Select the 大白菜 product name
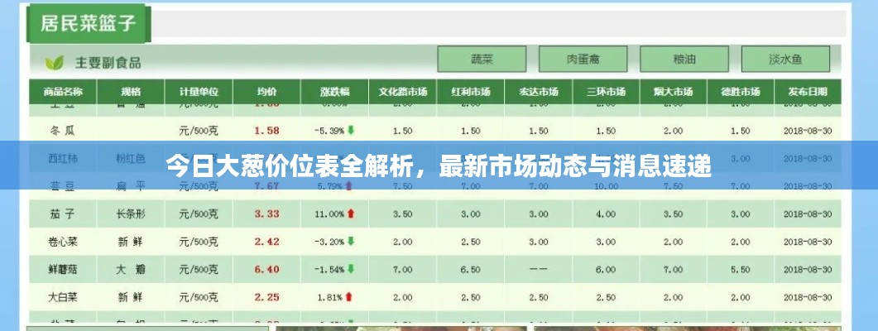This screenshot has width=878, height=331. (x=62, y=297)
